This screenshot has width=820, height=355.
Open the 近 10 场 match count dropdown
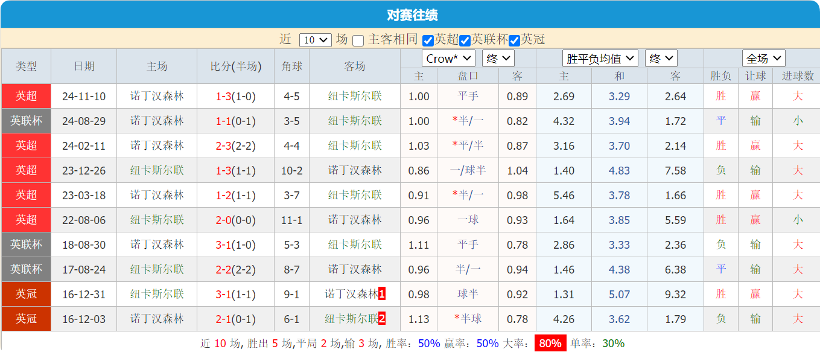pyautogui.click(x=316, y=39)
